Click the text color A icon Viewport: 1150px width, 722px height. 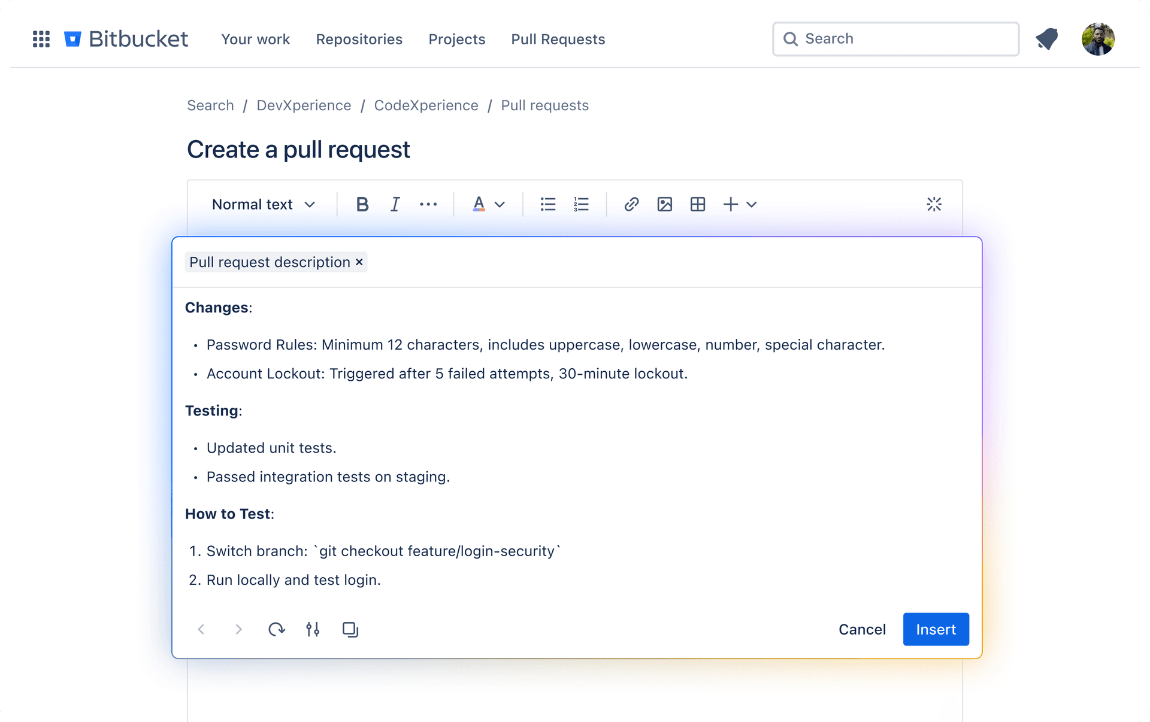point(479,205)
